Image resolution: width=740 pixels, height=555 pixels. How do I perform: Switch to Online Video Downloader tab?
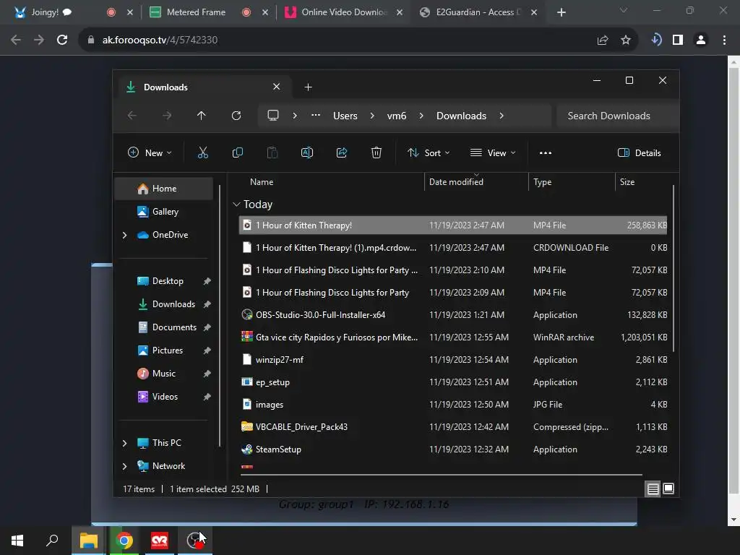point(343,12)
